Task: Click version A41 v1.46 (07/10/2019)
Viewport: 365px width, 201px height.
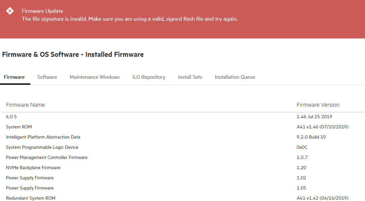Action: point(322,127)
